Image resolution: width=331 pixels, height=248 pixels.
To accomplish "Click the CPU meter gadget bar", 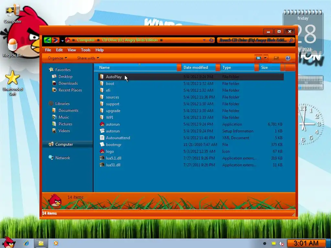I will [x=311, y=83].
